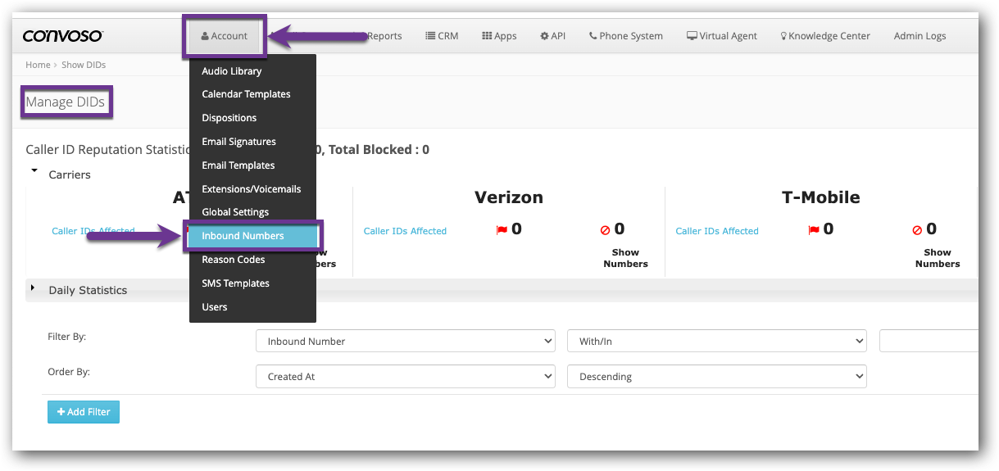Viewport: 999px width, 471px height.
Task: Select Inbound Numbers from dropdown menu
Action: [243, 236]
